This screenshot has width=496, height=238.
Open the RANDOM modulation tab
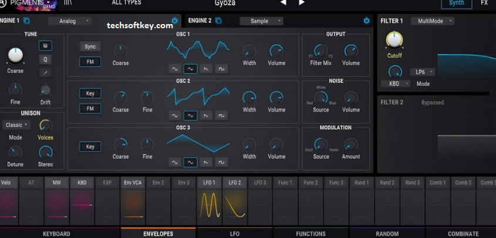(387, 233)
